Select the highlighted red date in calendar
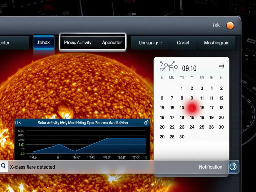This screenshot has height=192, width=256. [x=192, y=108]
